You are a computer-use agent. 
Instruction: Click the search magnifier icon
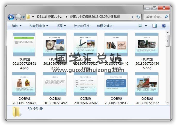(x=166, y=17)
